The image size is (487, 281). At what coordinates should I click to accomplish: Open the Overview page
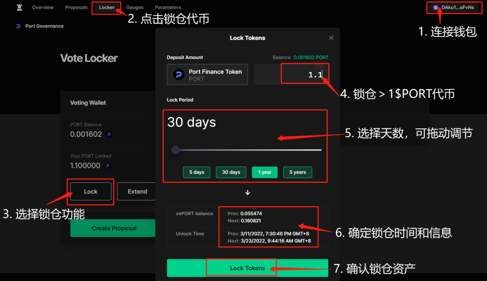[43, 7]
